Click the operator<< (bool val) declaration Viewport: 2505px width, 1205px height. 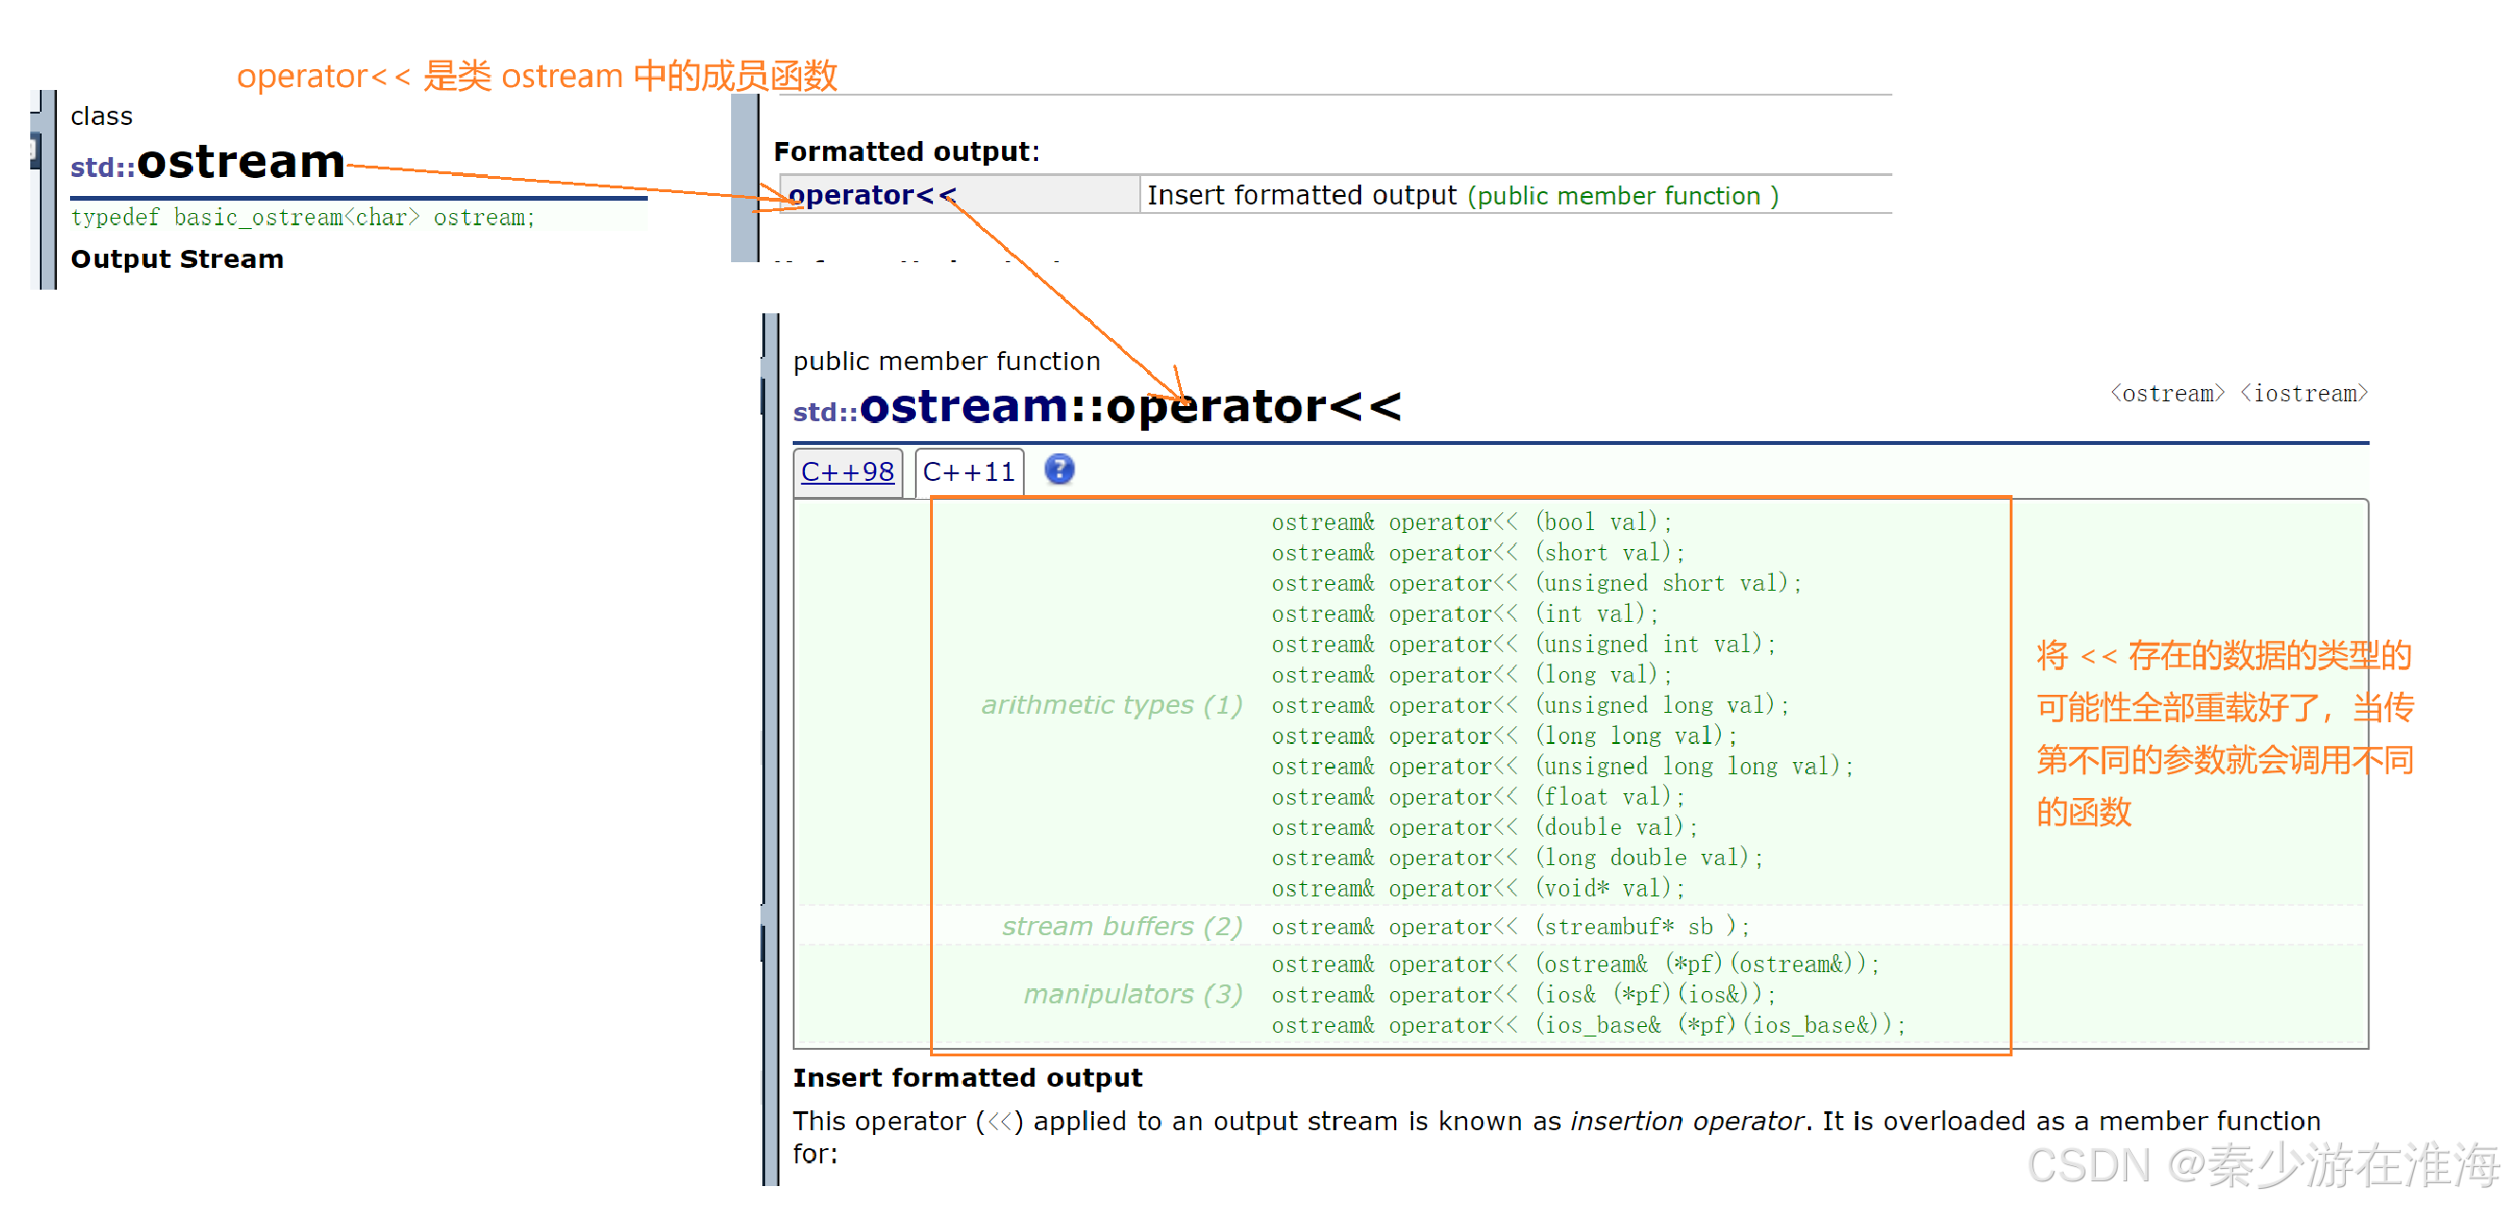point(1470,522)
